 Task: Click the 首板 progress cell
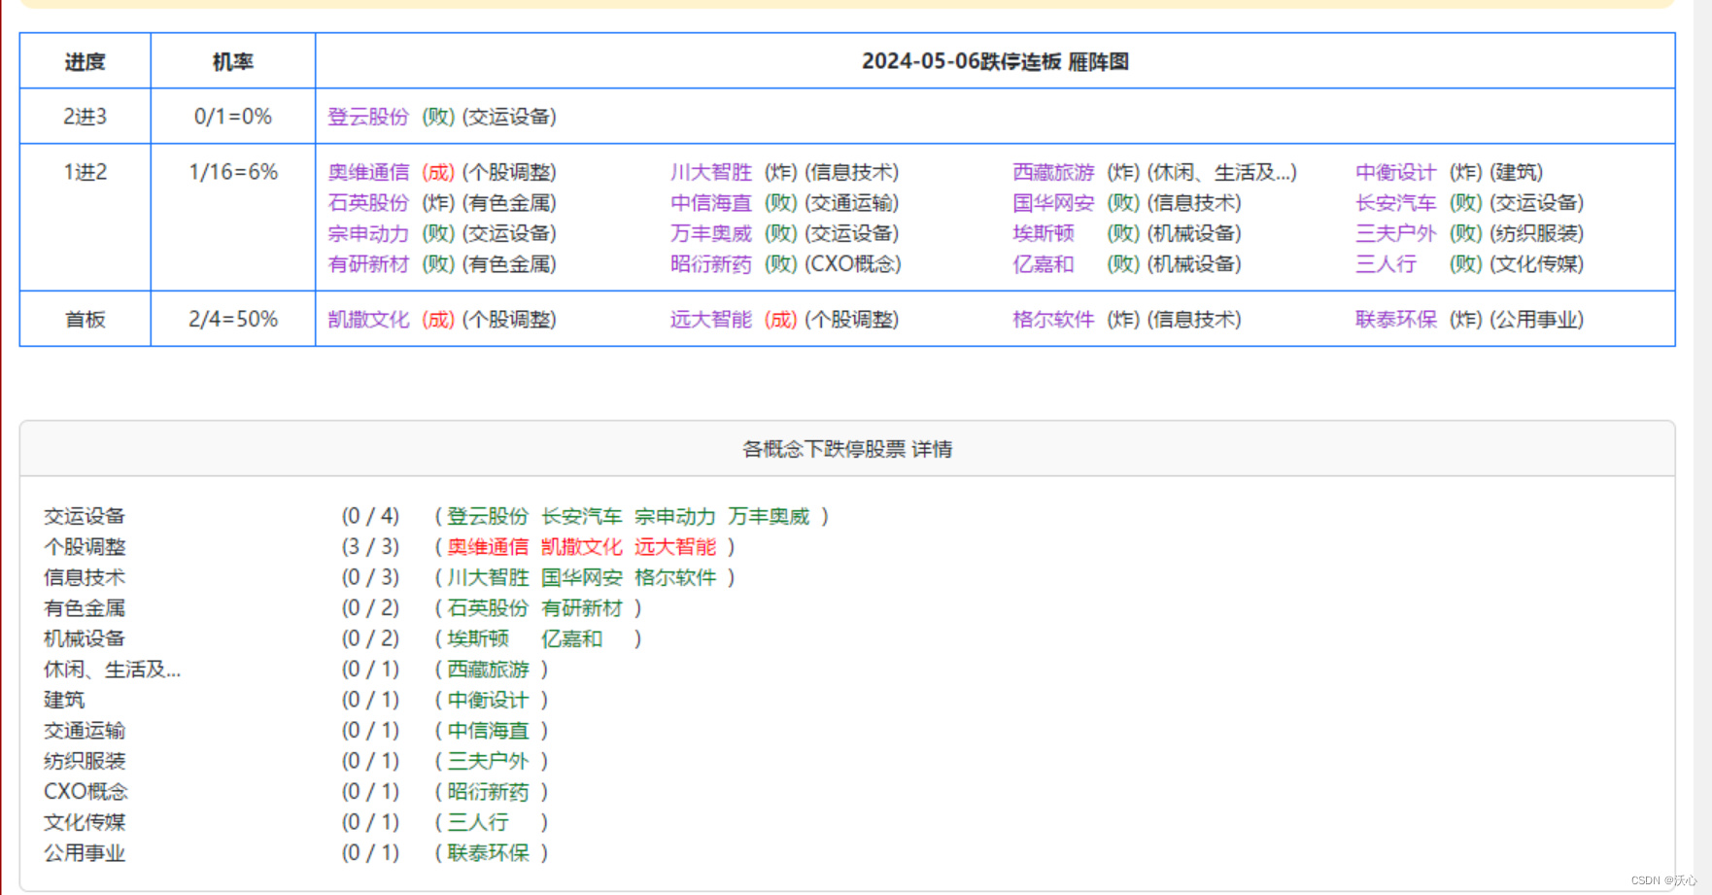click(x=86, y=319)
